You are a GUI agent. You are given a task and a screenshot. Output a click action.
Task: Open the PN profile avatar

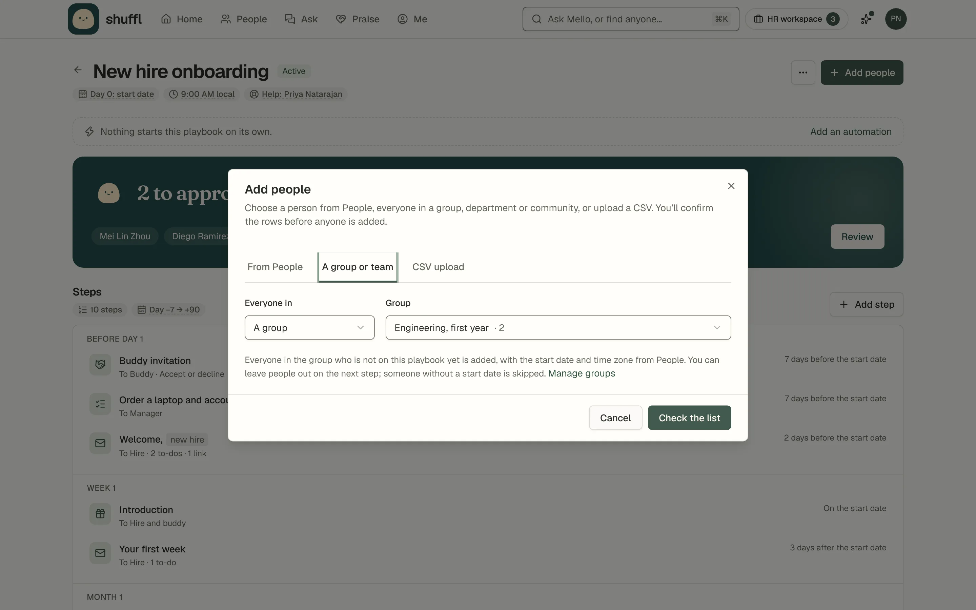point(896,19)
